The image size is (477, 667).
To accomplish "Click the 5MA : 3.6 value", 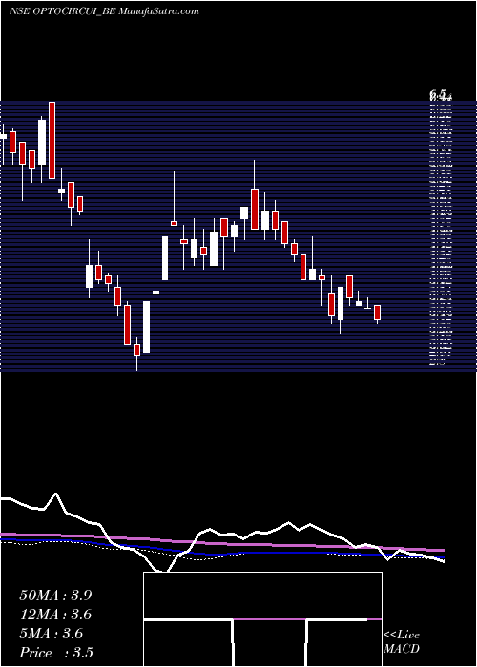I will coord(52,634).
